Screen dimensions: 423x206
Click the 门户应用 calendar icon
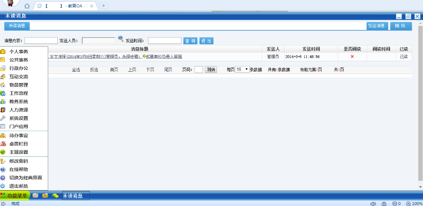pyautogui.click(x=3, y=126)
